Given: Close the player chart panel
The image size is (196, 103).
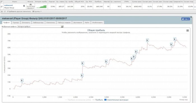Looking at the screenshot, I should (x=191, y=17).
